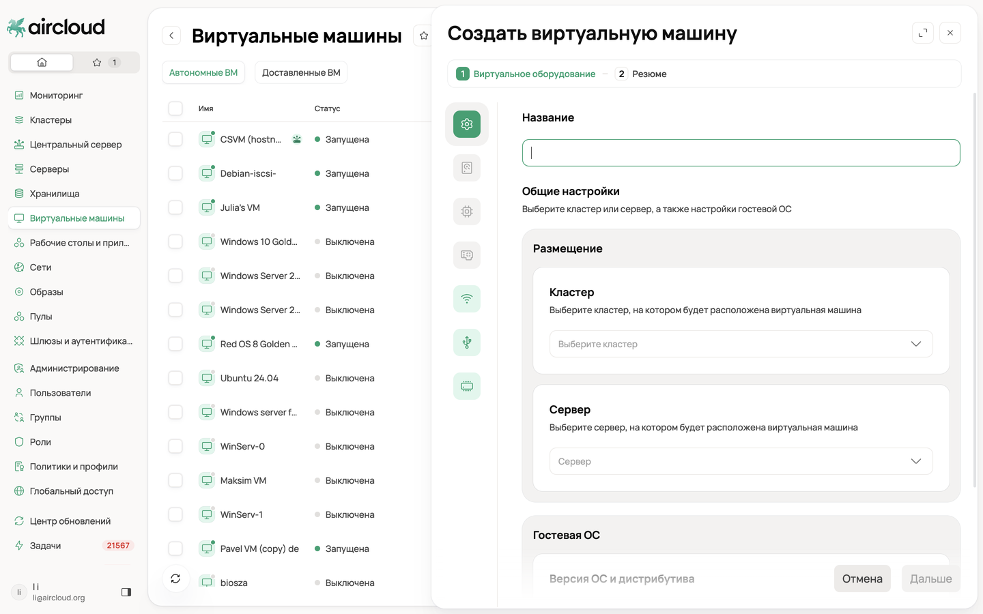Sort by the Имя column header
Screen dimensions: 983x614
206,108
